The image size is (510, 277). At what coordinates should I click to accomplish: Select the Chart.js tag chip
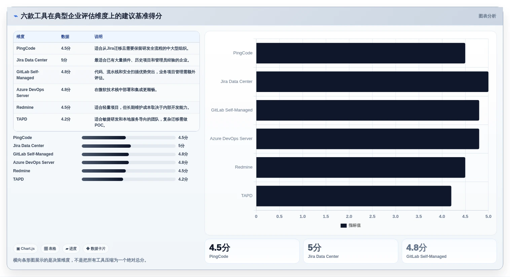[26, 249]
